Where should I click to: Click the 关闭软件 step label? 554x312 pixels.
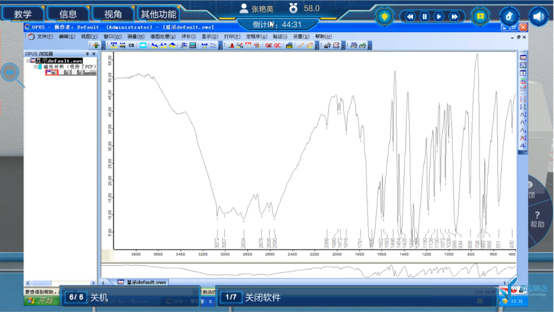(x=263, y=297)
